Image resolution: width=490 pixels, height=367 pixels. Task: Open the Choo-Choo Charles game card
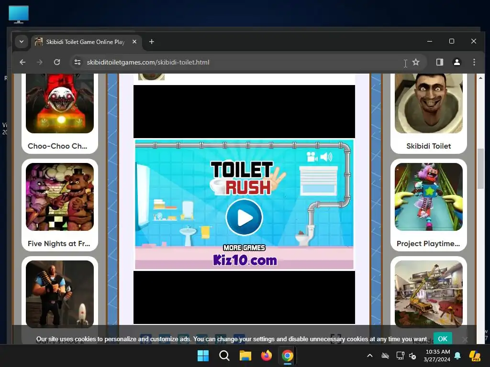click(x=60, y=113)
